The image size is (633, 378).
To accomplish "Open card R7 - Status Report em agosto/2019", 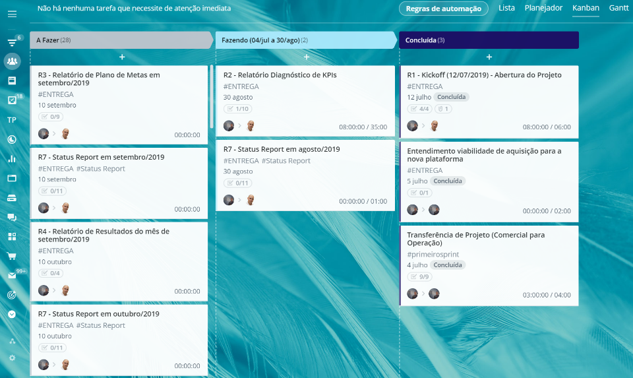I will 305,175.
